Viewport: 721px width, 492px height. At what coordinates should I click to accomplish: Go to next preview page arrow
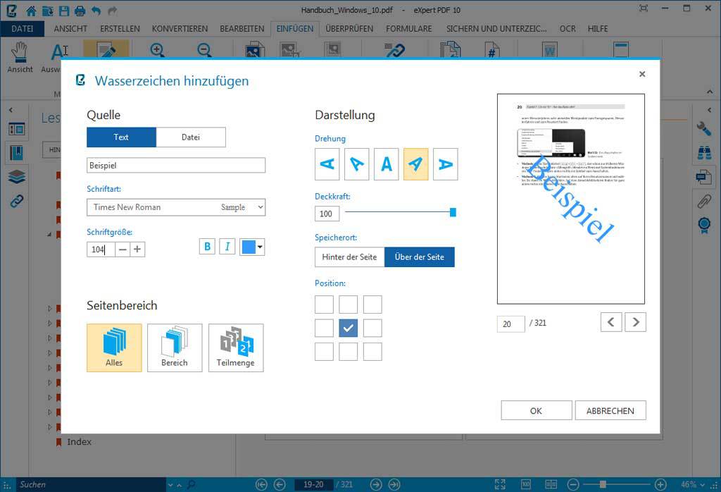click(x=636, y=322)
